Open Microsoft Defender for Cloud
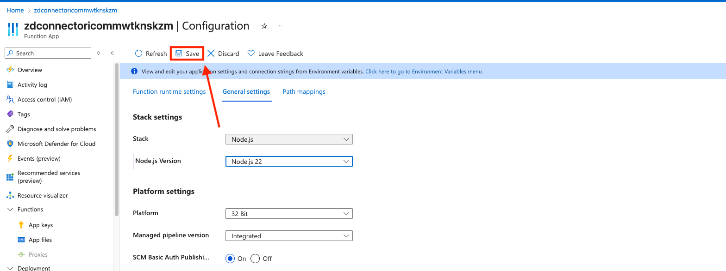 click(56, 144)
